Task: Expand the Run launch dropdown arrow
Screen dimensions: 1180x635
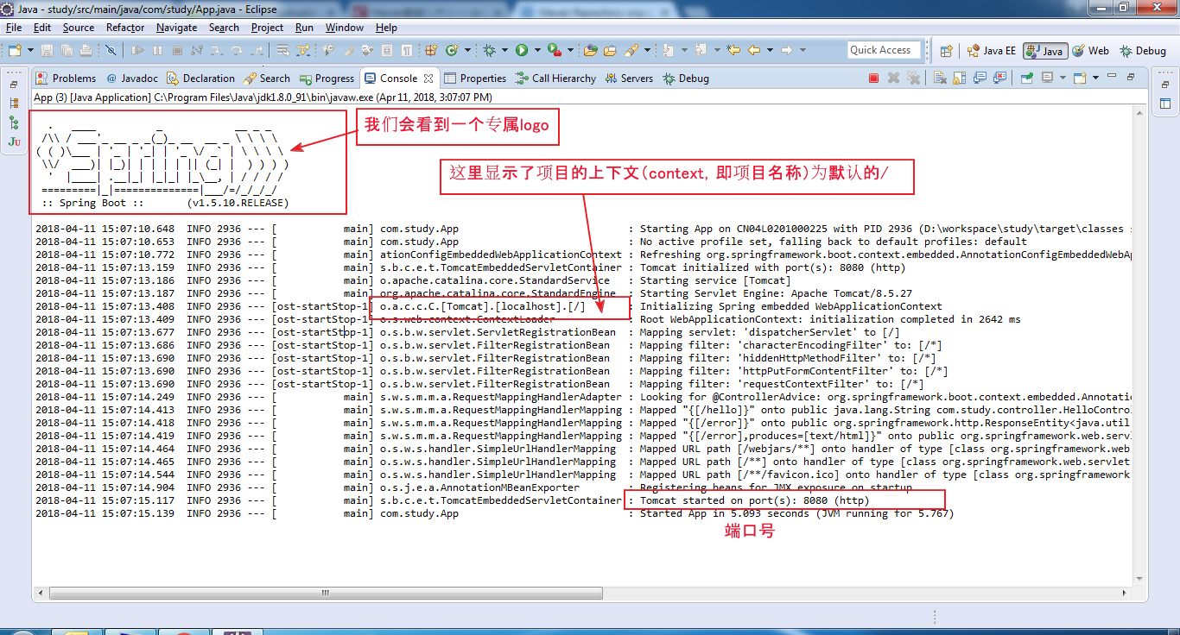Action: pyautogui.click(x=537, y=50)
